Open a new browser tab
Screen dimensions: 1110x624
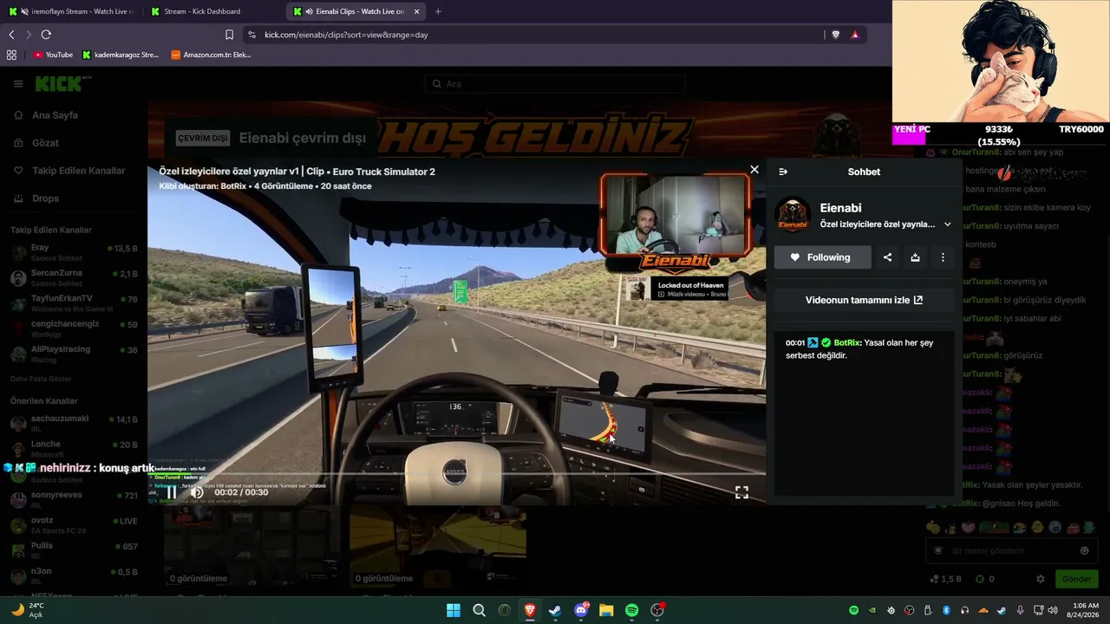[x=438, y=11]
